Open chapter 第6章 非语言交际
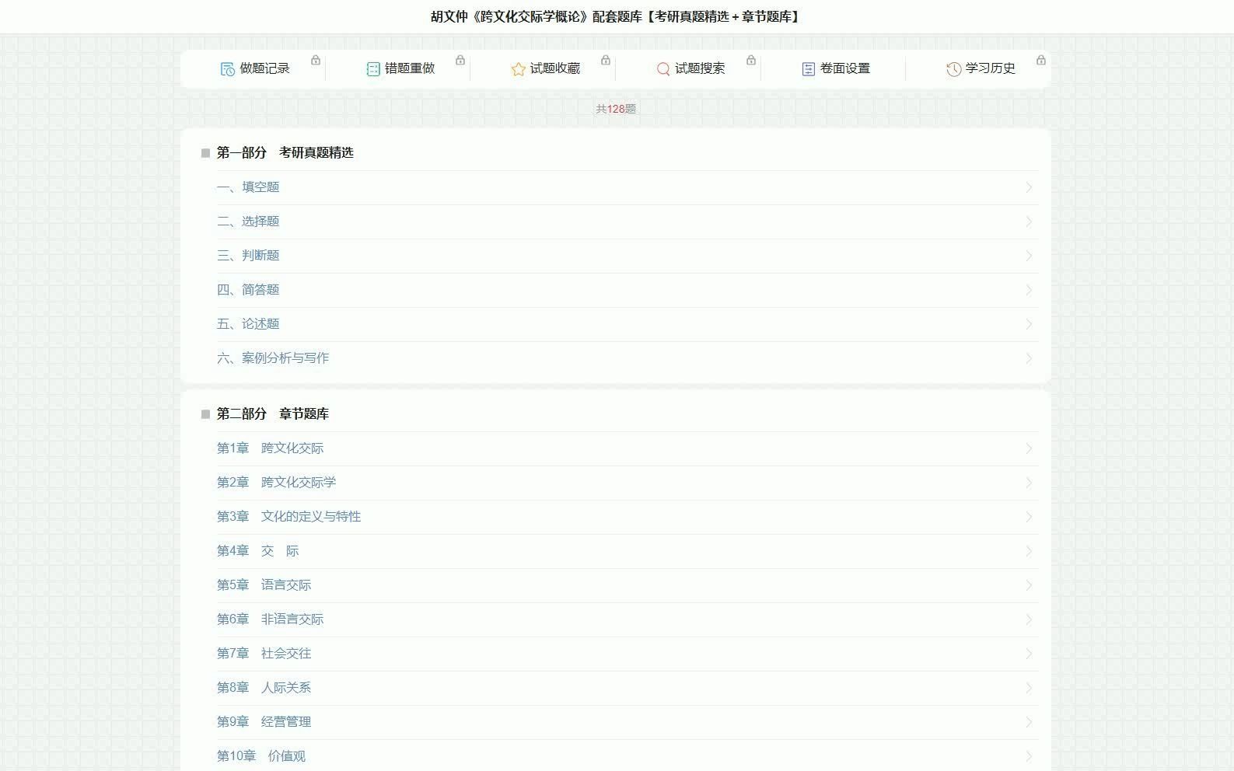 pyautogui.click(x=270, y=619)
